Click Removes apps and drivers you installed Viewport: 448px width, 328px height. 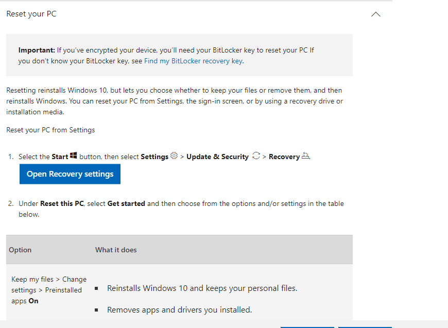pos(179,310)
